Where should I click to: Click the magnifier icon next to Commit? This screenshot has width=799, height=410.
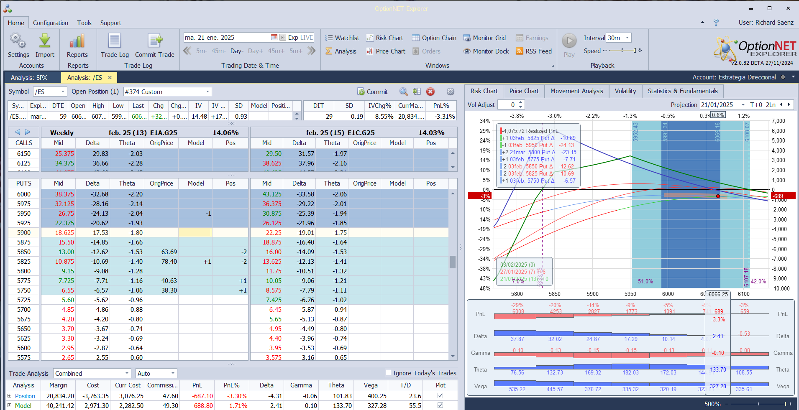pyautogui.click(x=403, y=92)
